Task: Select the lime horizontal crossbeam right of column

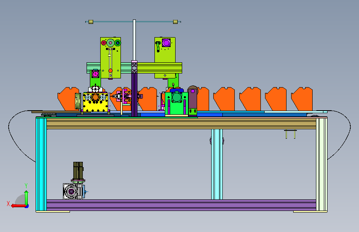Action: [159, 68]
